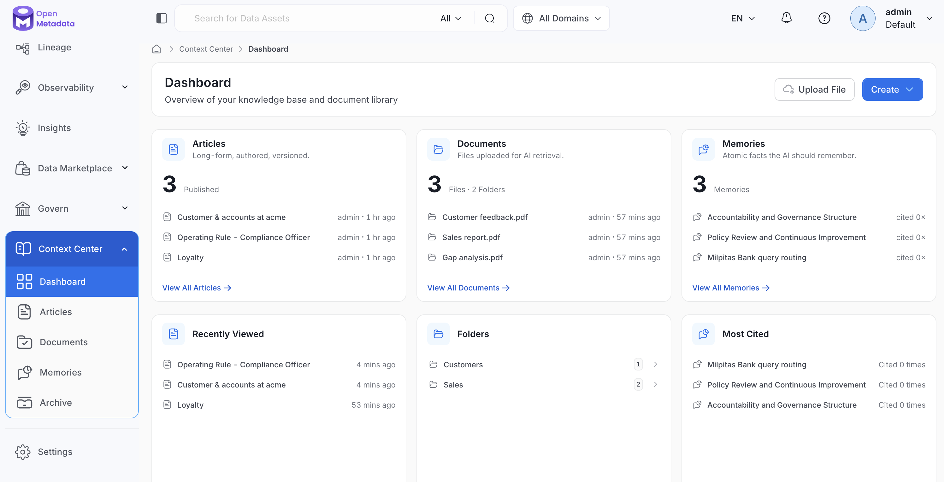Click the Most Cited card icon
The width and height of the screenshot is (944, 482).
[703, 334]
